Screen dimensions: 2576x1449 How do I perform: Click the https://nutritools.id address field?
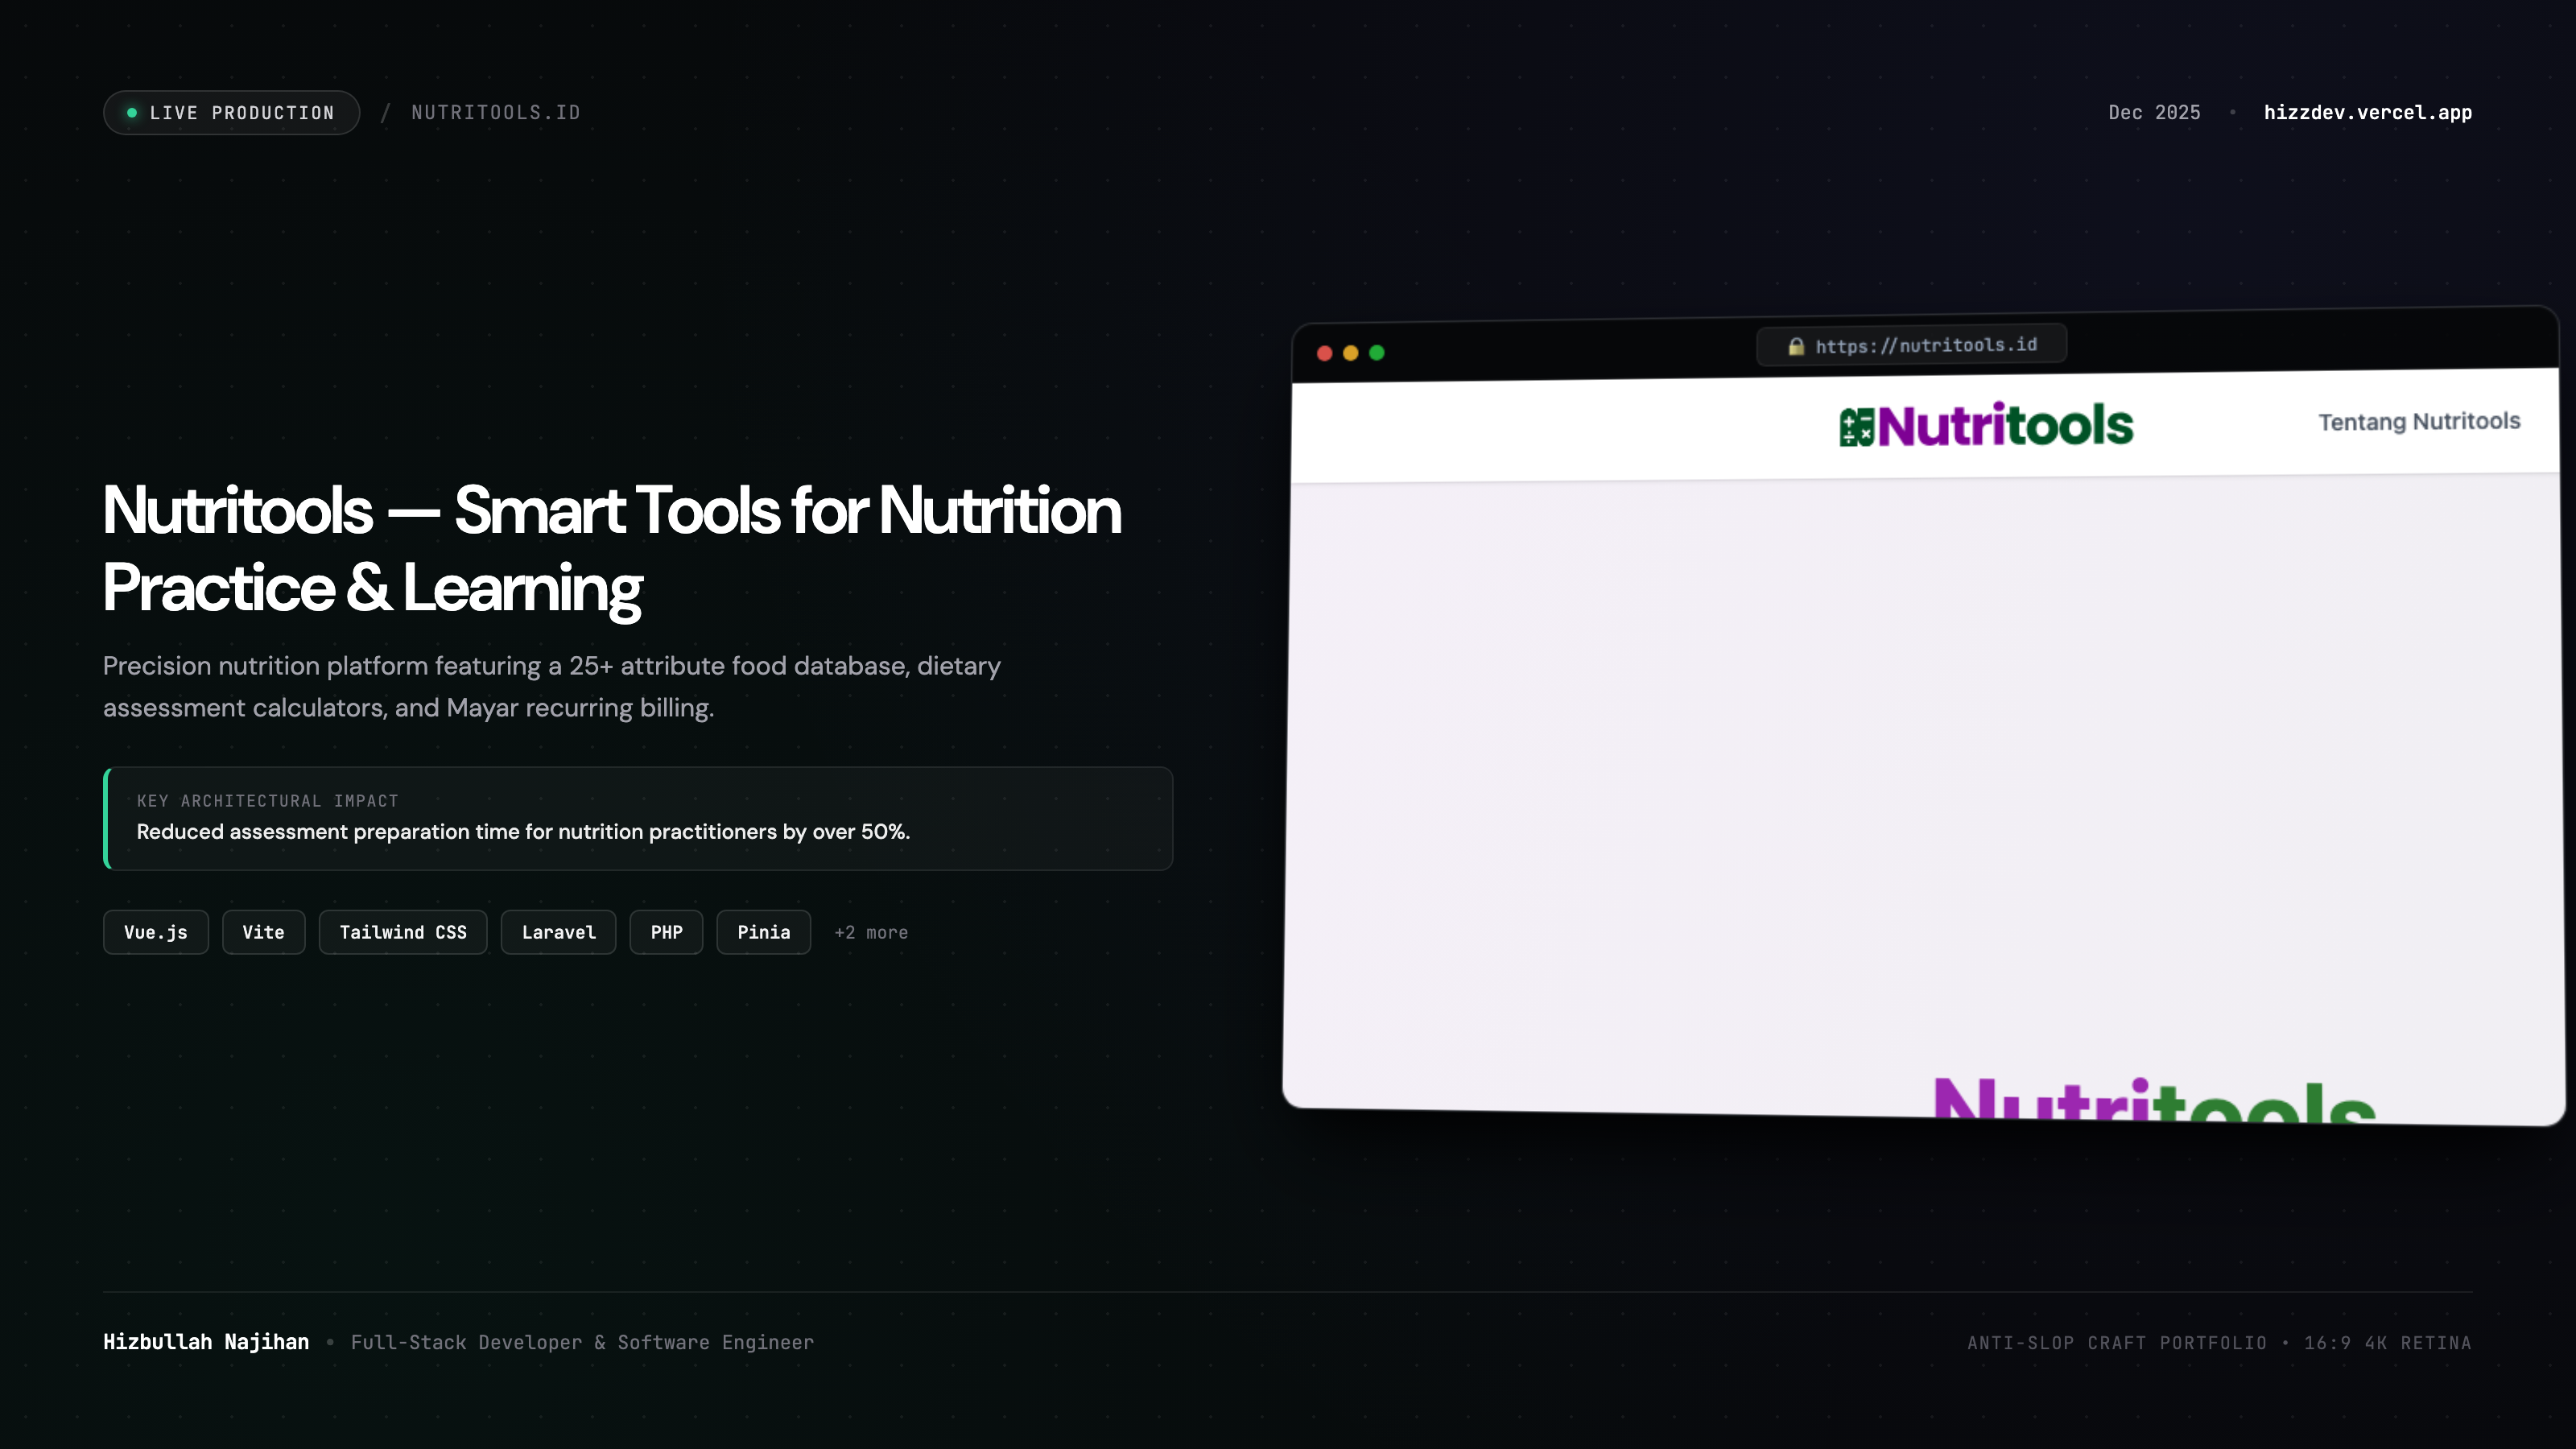[1911, 346]
